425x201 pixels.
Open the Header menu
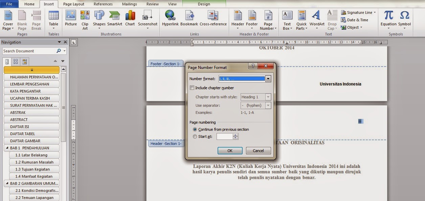click(238, 20)
